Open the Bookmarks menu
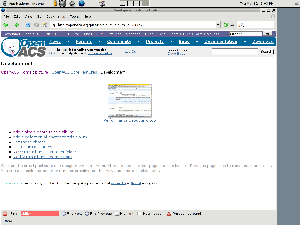Viewport: 300px width, 225px height. tap(55, 16)
